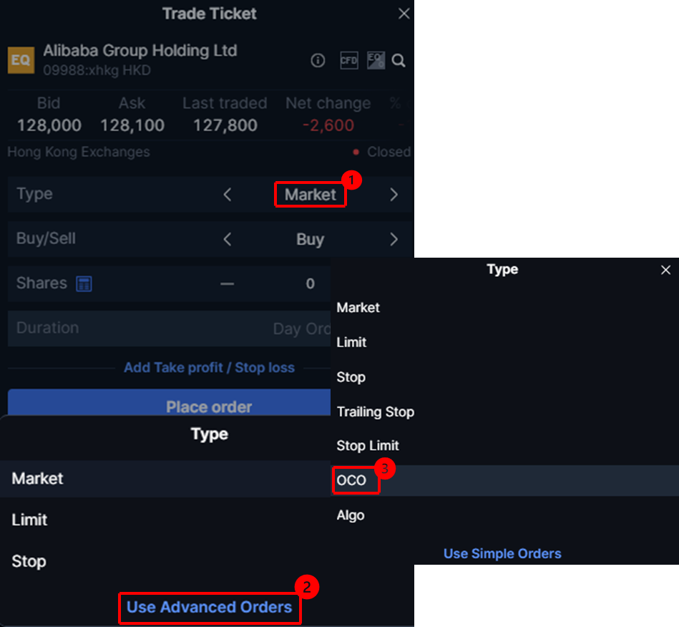Image resolution: width=679 pixels, height=627 pixels.
Task: Click the instrument search magnifier
Action: pos(399,61)
